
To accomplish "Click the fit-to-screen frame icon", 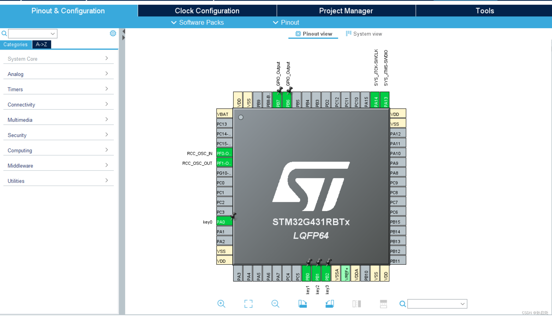I will [248, 304].
